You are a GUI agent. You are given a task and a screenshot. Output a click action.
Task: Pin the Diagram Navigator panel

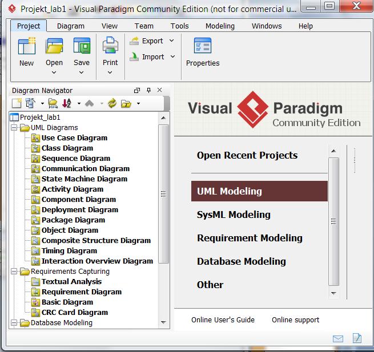[148, 90]
